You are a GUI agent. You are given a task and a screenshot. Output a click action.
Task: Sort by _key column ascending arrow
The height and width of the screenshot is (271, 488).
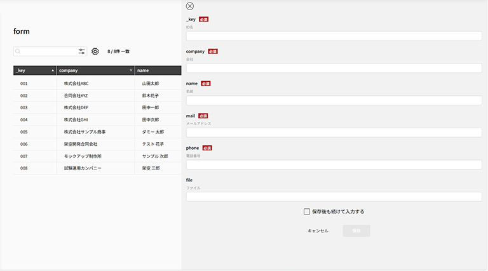coord(53,70)
